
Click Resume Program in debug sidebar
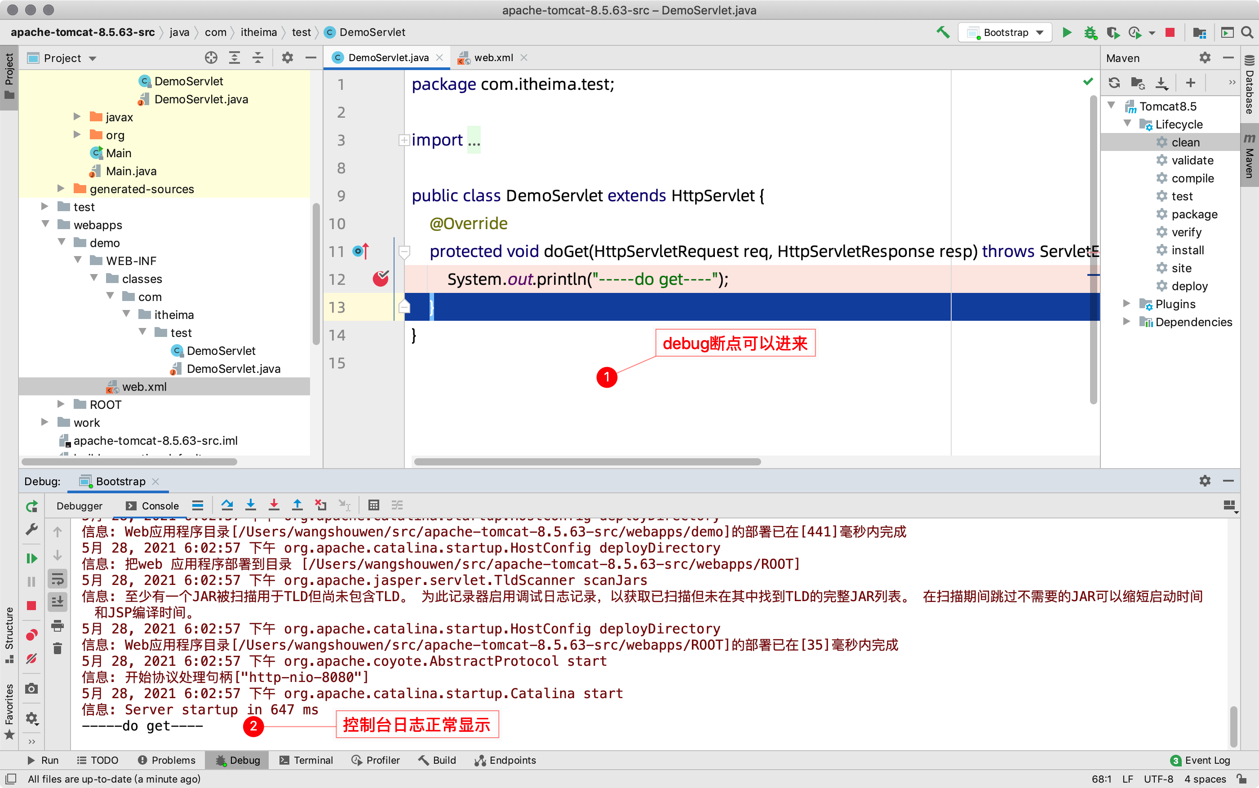[31, 558]
